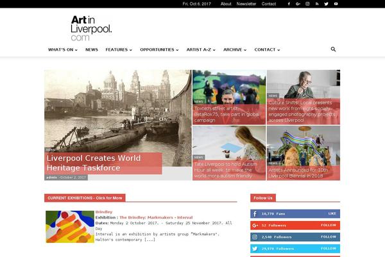The height and width of the screenshot is (257, 385).
Task: Expand the What's On dropdown menu
Action: (x=62, y=49)
